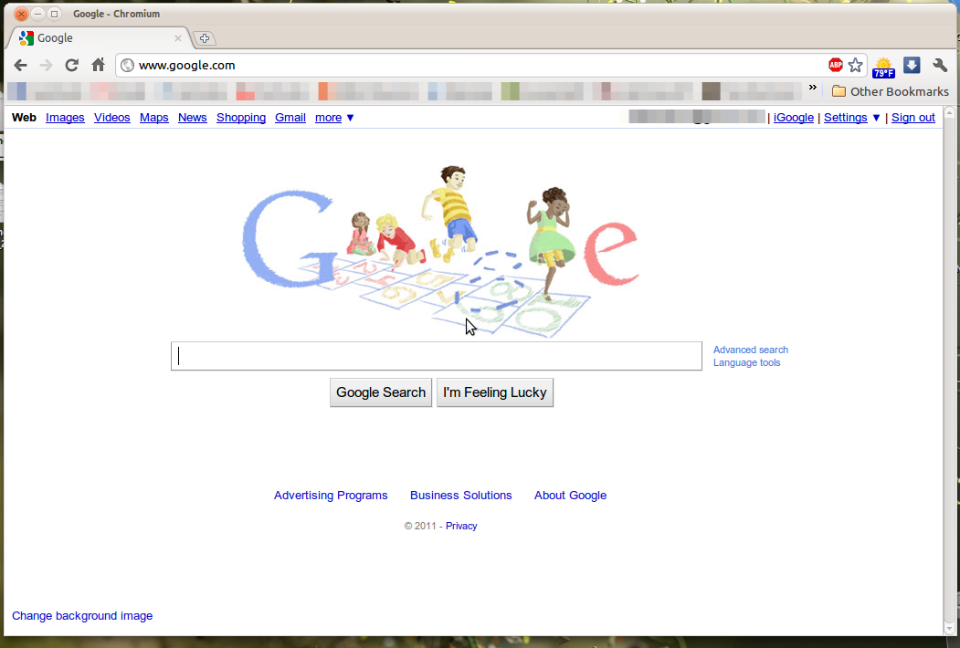Switch to the Images search tab
The height and width of the screenshot is (648, 960).
pos(65,118)
